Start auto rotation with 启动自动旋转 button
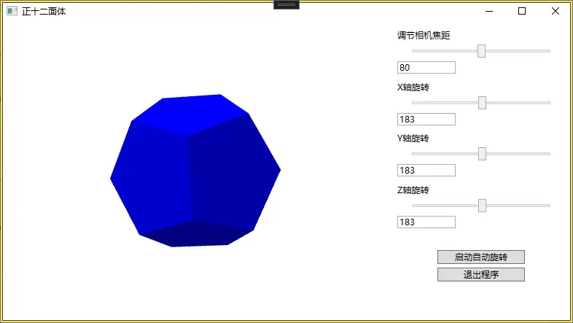 pyautogui.click(x=481, y=257)
